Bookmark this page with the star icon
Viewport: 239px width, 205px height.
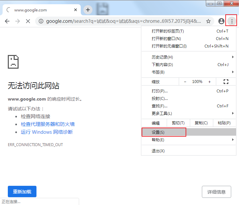pos(208,21)
